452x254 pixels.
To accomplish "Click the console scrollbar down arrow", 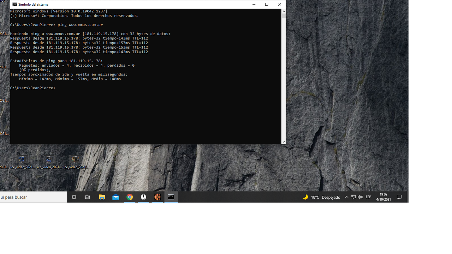I will pos(284,142).
